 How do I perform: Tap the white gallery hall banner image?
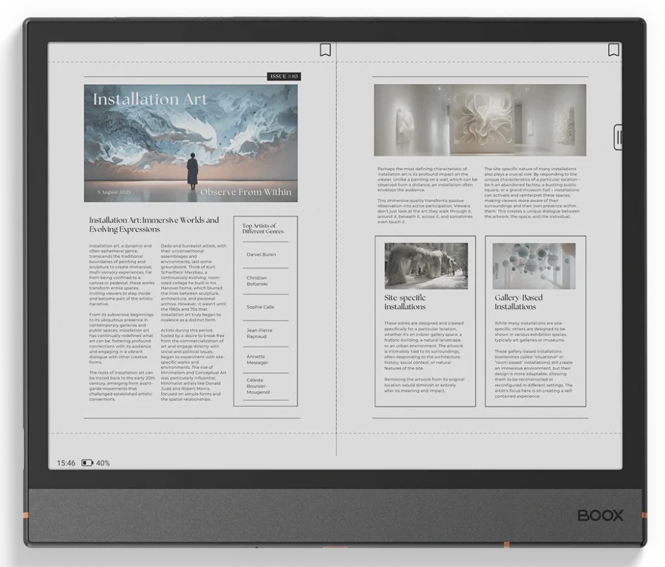point(480,120)
